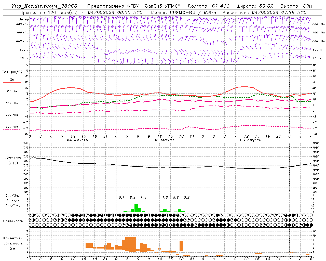Click the 04 августа date label
Image resolution: width=326 pixels, height=261 pixels.
tap(77, 140)
